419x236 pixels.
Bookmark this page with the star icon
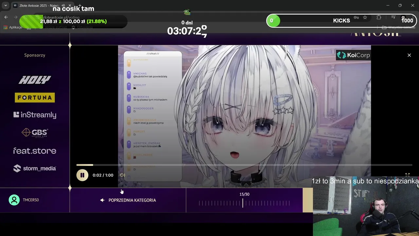[x=365, y=17]
